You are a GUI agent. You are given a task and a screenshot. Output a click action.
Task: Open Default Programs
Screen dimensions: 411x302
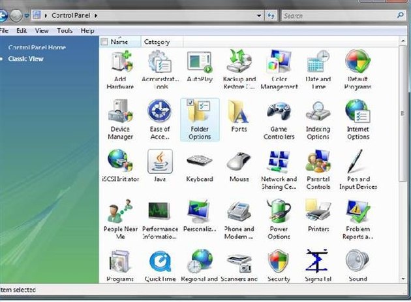(x=358, y=70)
